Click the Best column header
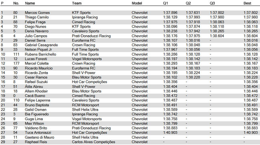260x145 pixels. pos(247,3)
